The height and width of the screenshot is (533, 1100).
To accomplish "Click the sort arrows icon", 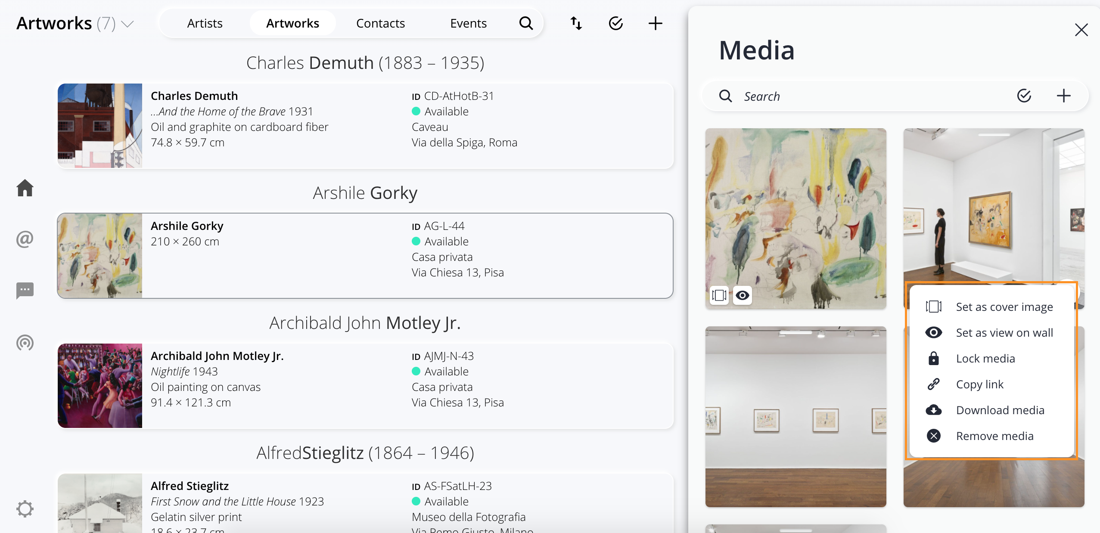I will 576,23.
